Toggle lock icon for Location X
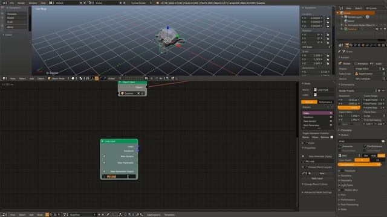The width and height of the screenshot is (387, 217). [328, 18]
